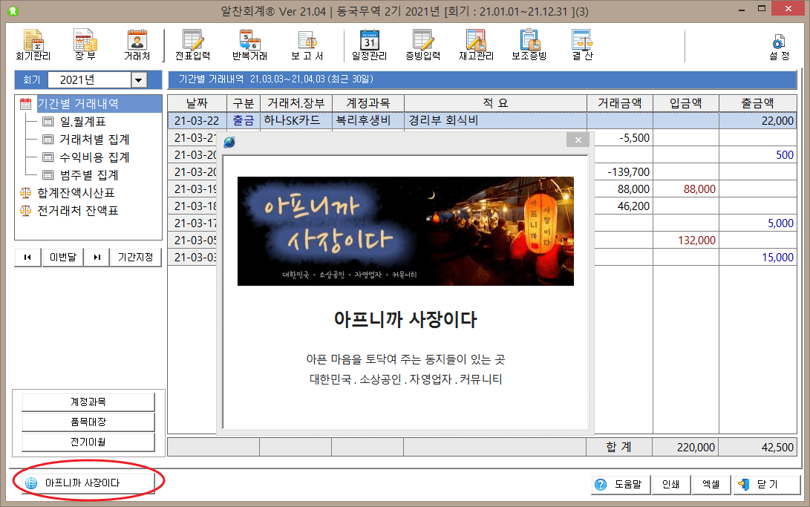Screen dimensions: 810x507
Task: Click the app logo in title bar
Action: [13, 11]
